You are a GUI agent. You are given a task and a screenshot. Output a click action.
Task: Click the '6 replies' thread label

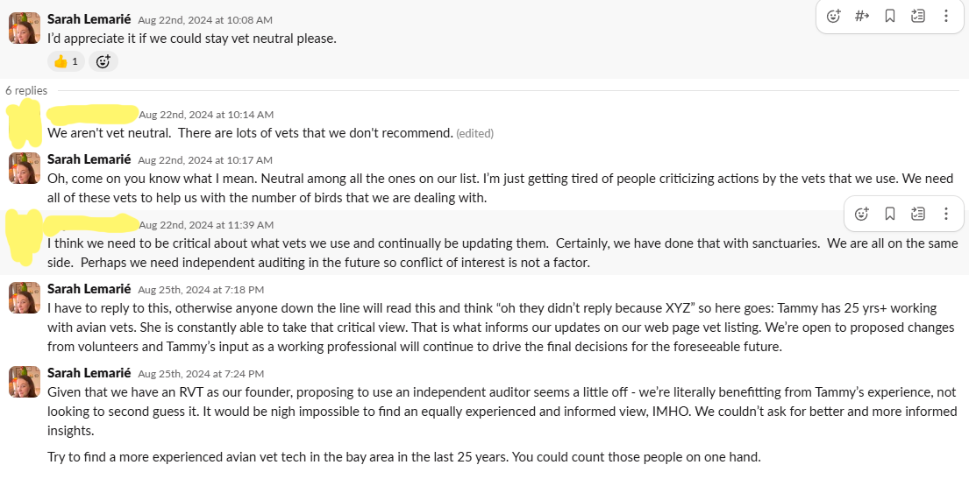click(x=26, y=90)
